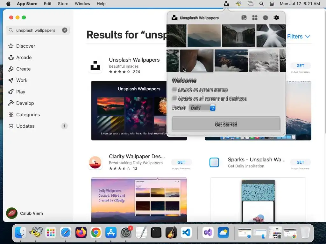This screenshot has height=244, width=326.
Task: Select the skyscrapers-from-below wallpaper thumbnail
Action: pyautogui.click(x=271, y=36)
